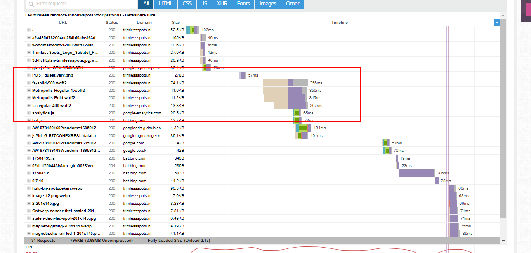Click the page title "Led trimless randloze inbouwspots"

click(91, 15)
